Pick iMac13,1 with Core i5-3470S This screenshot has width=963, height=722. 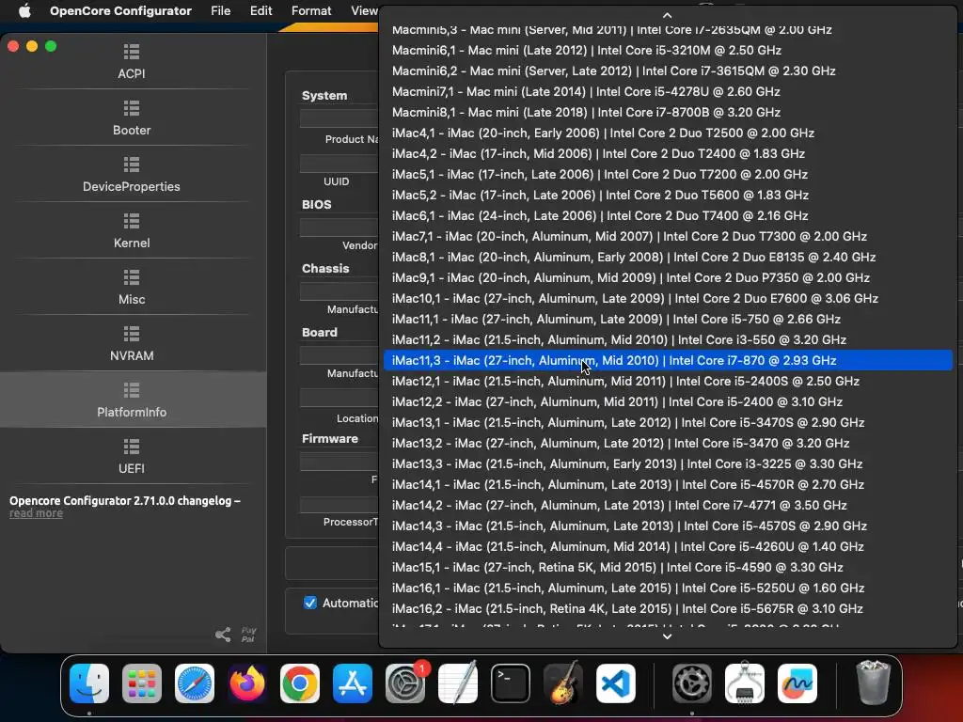click(x=668, y=422)
